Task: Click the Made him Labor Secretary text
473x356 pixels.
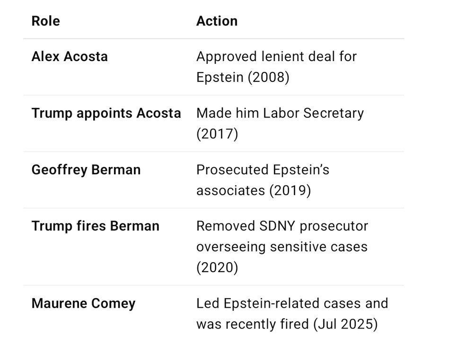Action: click(x=280, y=113)
